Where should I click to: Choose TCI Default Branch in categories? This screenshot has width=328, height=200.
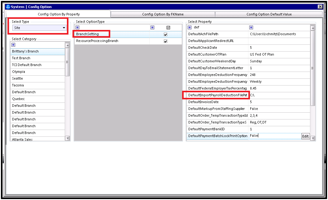point(38,65)
